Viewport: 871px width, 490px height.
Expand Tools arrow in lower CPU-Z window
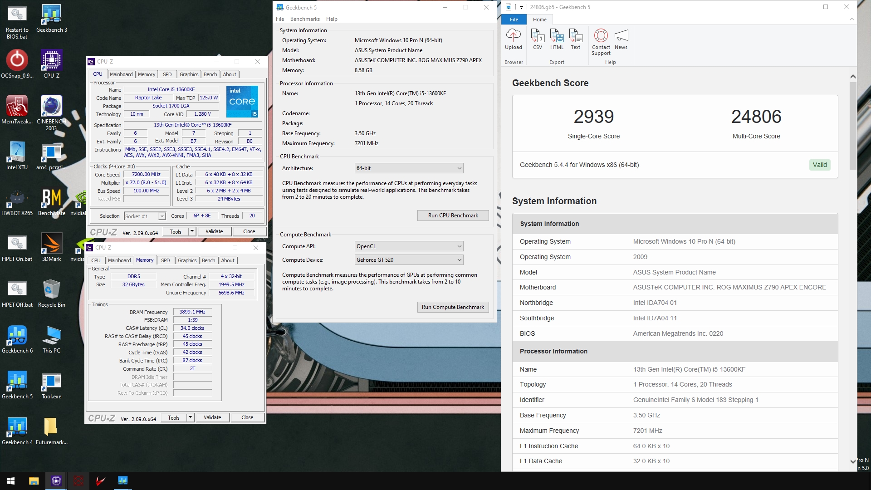190,417
